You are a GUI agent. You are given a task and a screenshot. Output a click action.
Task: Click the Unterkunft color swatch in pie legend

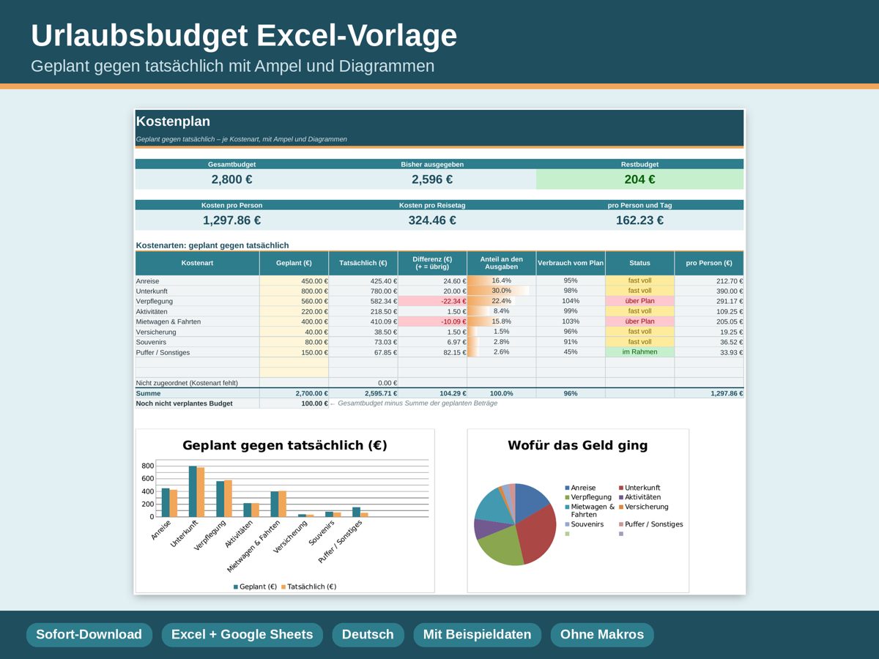click(621, 488)
